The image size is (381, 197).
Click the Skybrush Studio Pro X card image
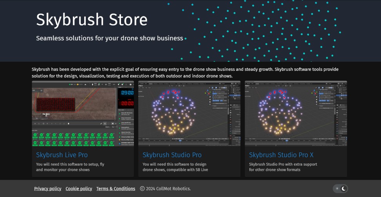pyautogui.click(x=296, y=113)
